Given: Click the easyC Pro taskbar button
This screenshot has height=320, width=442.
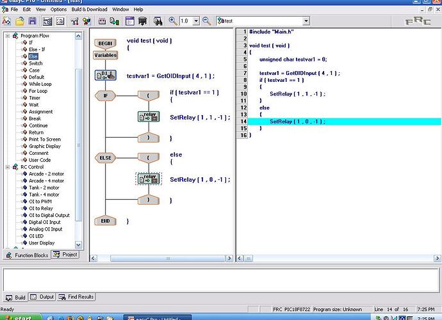Looking at the screenshot, I should pyautogui.click(x=158, y=317).
